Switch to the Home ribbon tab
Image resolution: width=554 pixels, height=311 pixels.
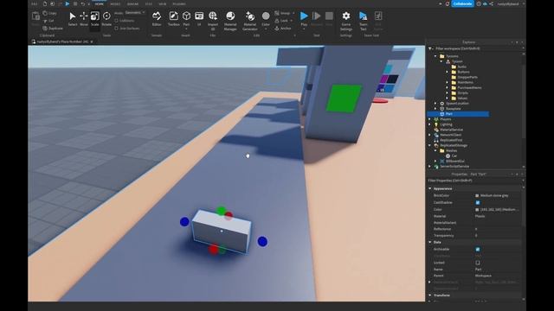(100, 3)
